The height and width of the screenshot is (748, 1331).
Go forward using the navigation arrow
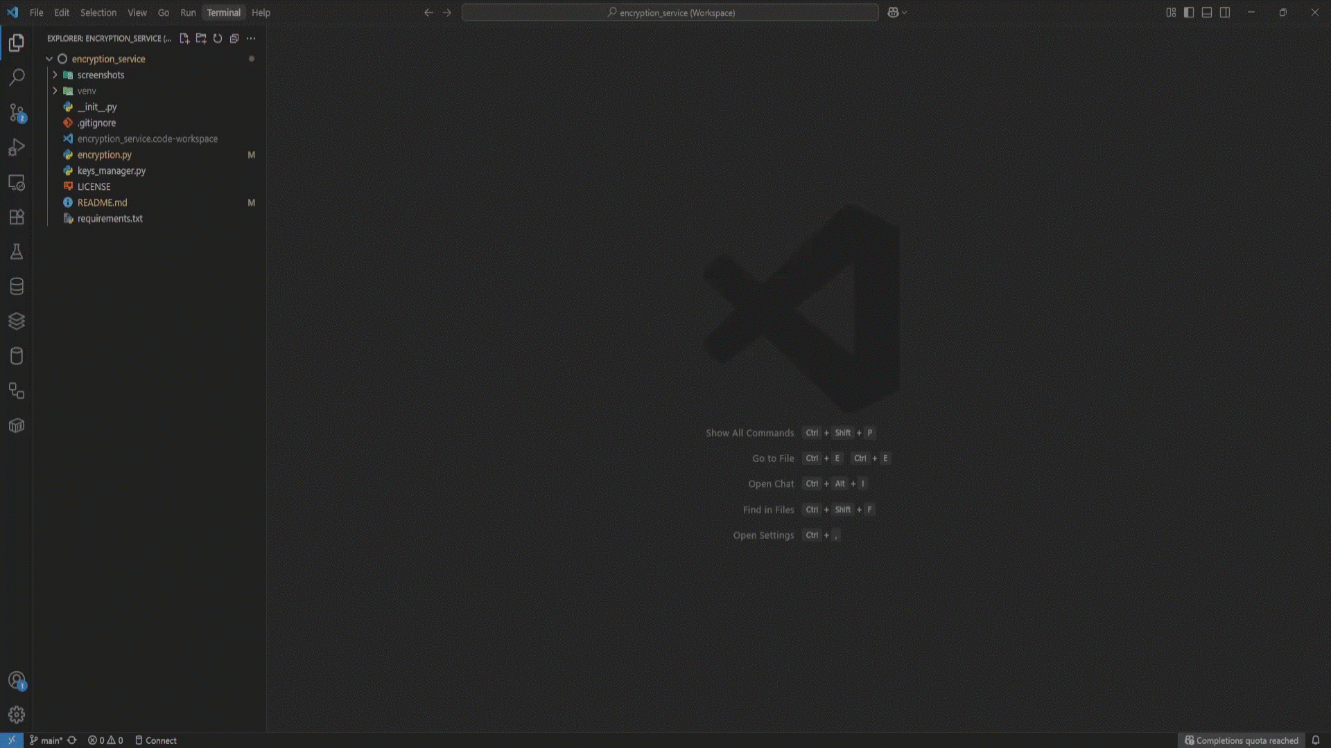446,12
